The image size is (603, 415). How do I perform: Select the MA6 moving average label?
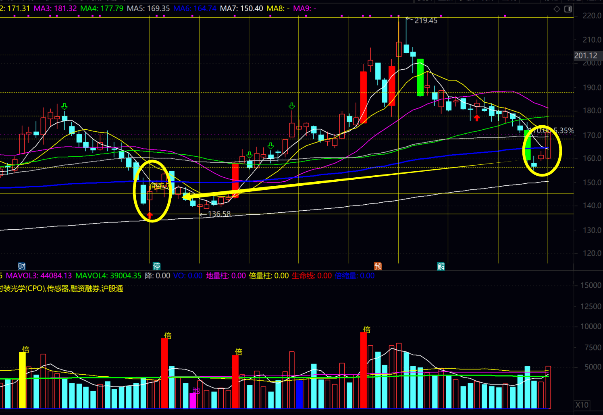(x=195, y=8)
